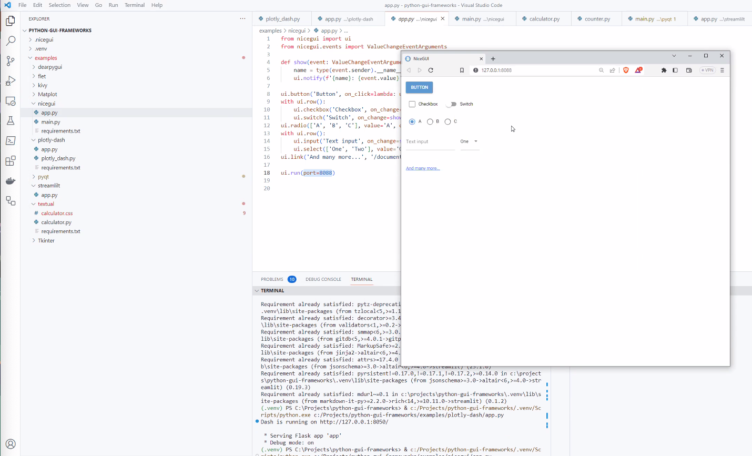Open the Testing flask icon view
The height and width of the screenshot is (456, 752).
point(11,121)
